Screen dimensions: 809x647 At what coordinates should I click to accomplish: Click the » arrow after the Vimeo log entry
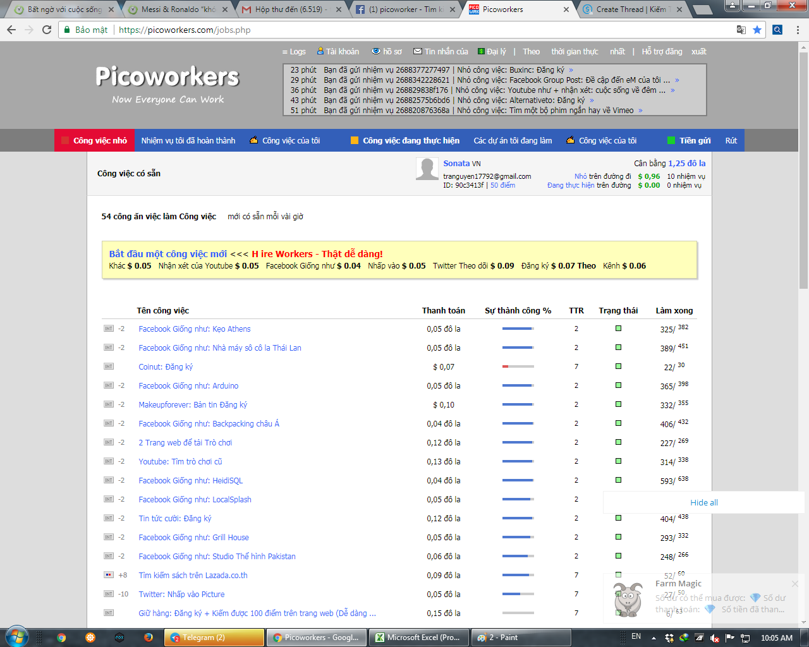coord(640,111)
